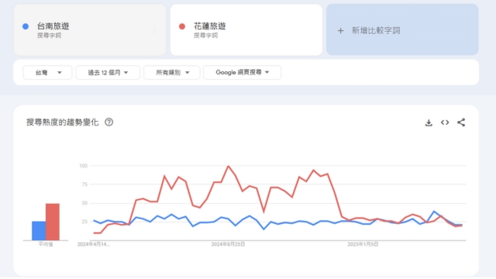Edit the 花蓮旅遊 search term card
This screenshot has height=279, width=496.
point(246,30)
